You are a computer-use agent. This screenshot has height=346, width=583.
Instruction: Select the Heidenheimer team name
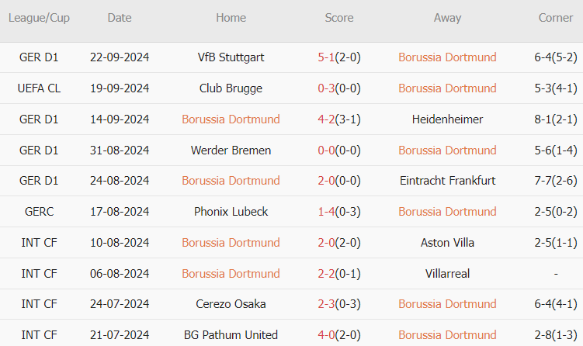[x=448, y=119]
